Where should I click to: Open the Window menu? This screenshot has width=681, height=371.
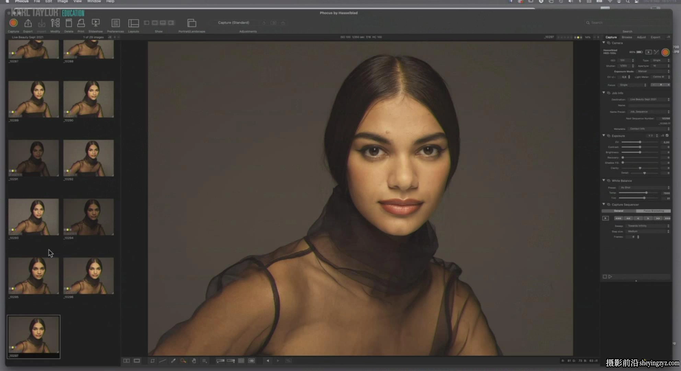[94, 2]
